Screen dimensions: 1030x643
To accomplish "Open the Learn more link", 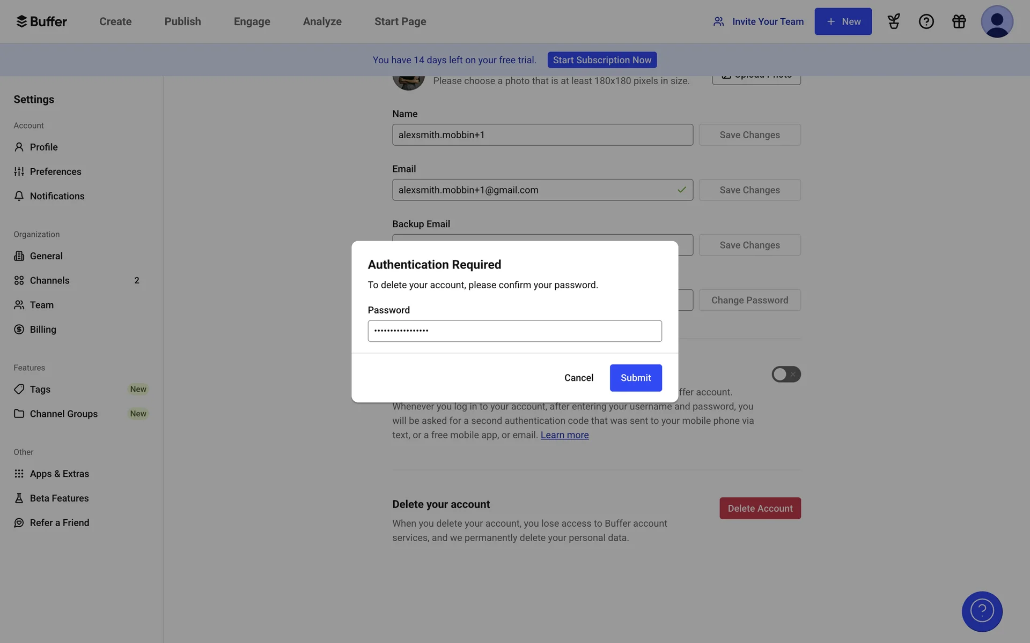I will click(x=564, y=435).
